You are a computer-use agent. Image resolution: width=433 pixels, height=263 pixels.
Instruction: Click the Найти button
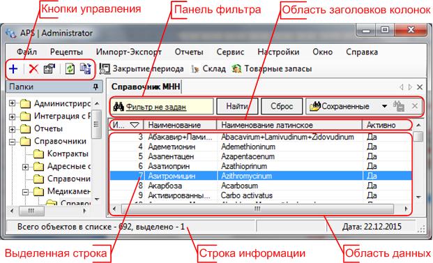[x=237, y=106]
